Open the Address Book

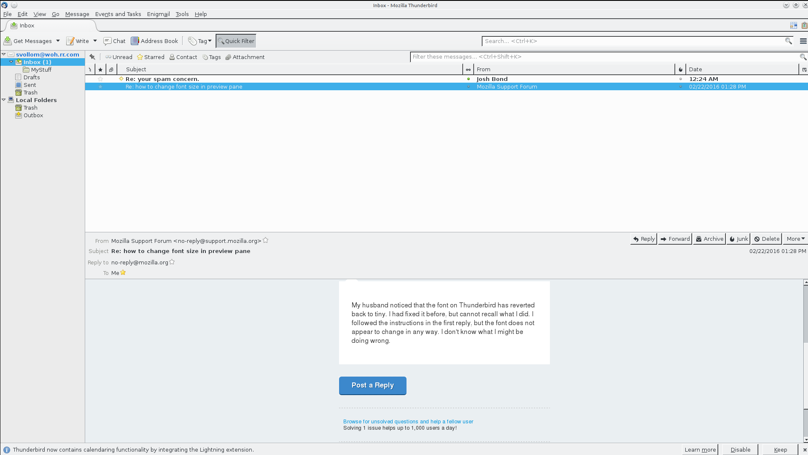(x=154, y=41)
